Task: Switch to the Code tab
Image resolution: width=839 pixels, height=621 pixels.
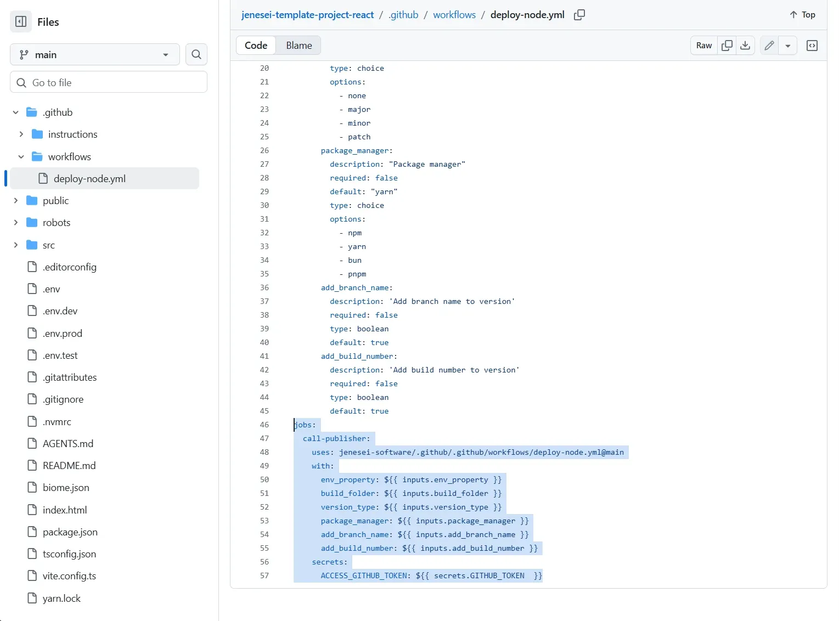Action: click(256, 46)
